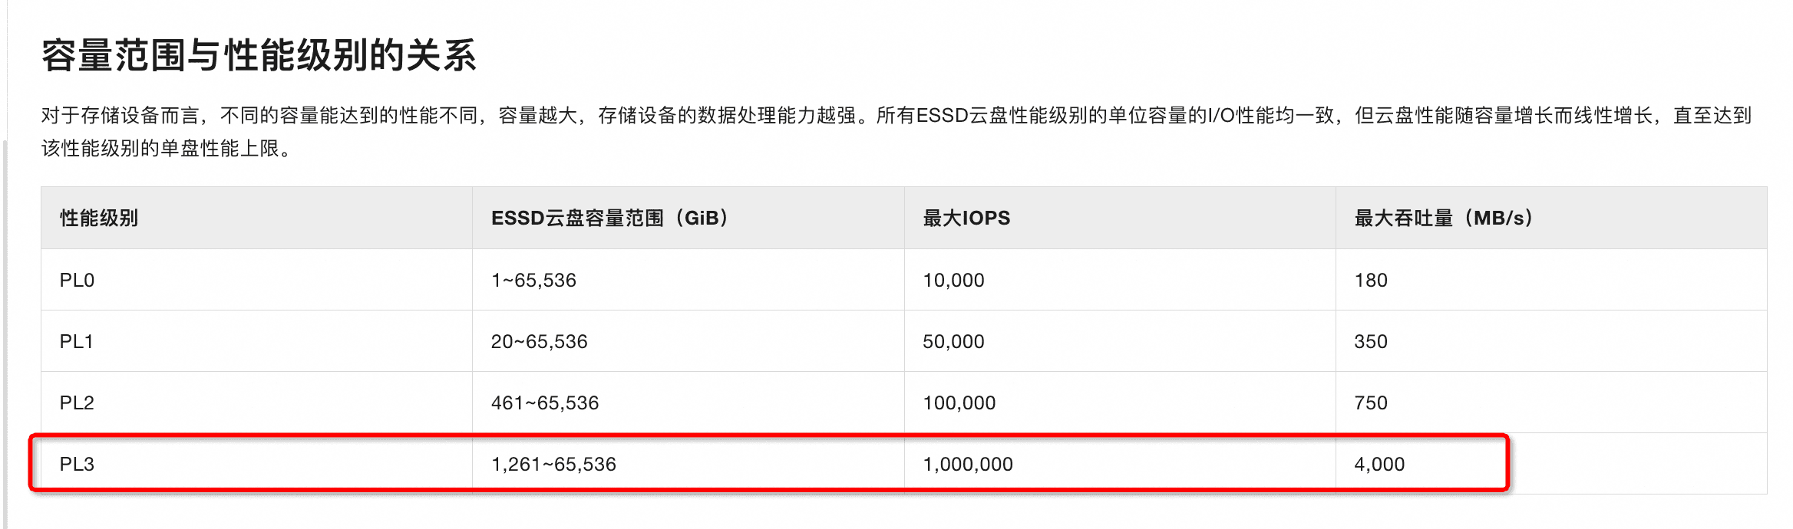Viewport: 1793px width, 529px height.
Task: Click the 461~65,536 capacity cell
Action: (545, 403)
